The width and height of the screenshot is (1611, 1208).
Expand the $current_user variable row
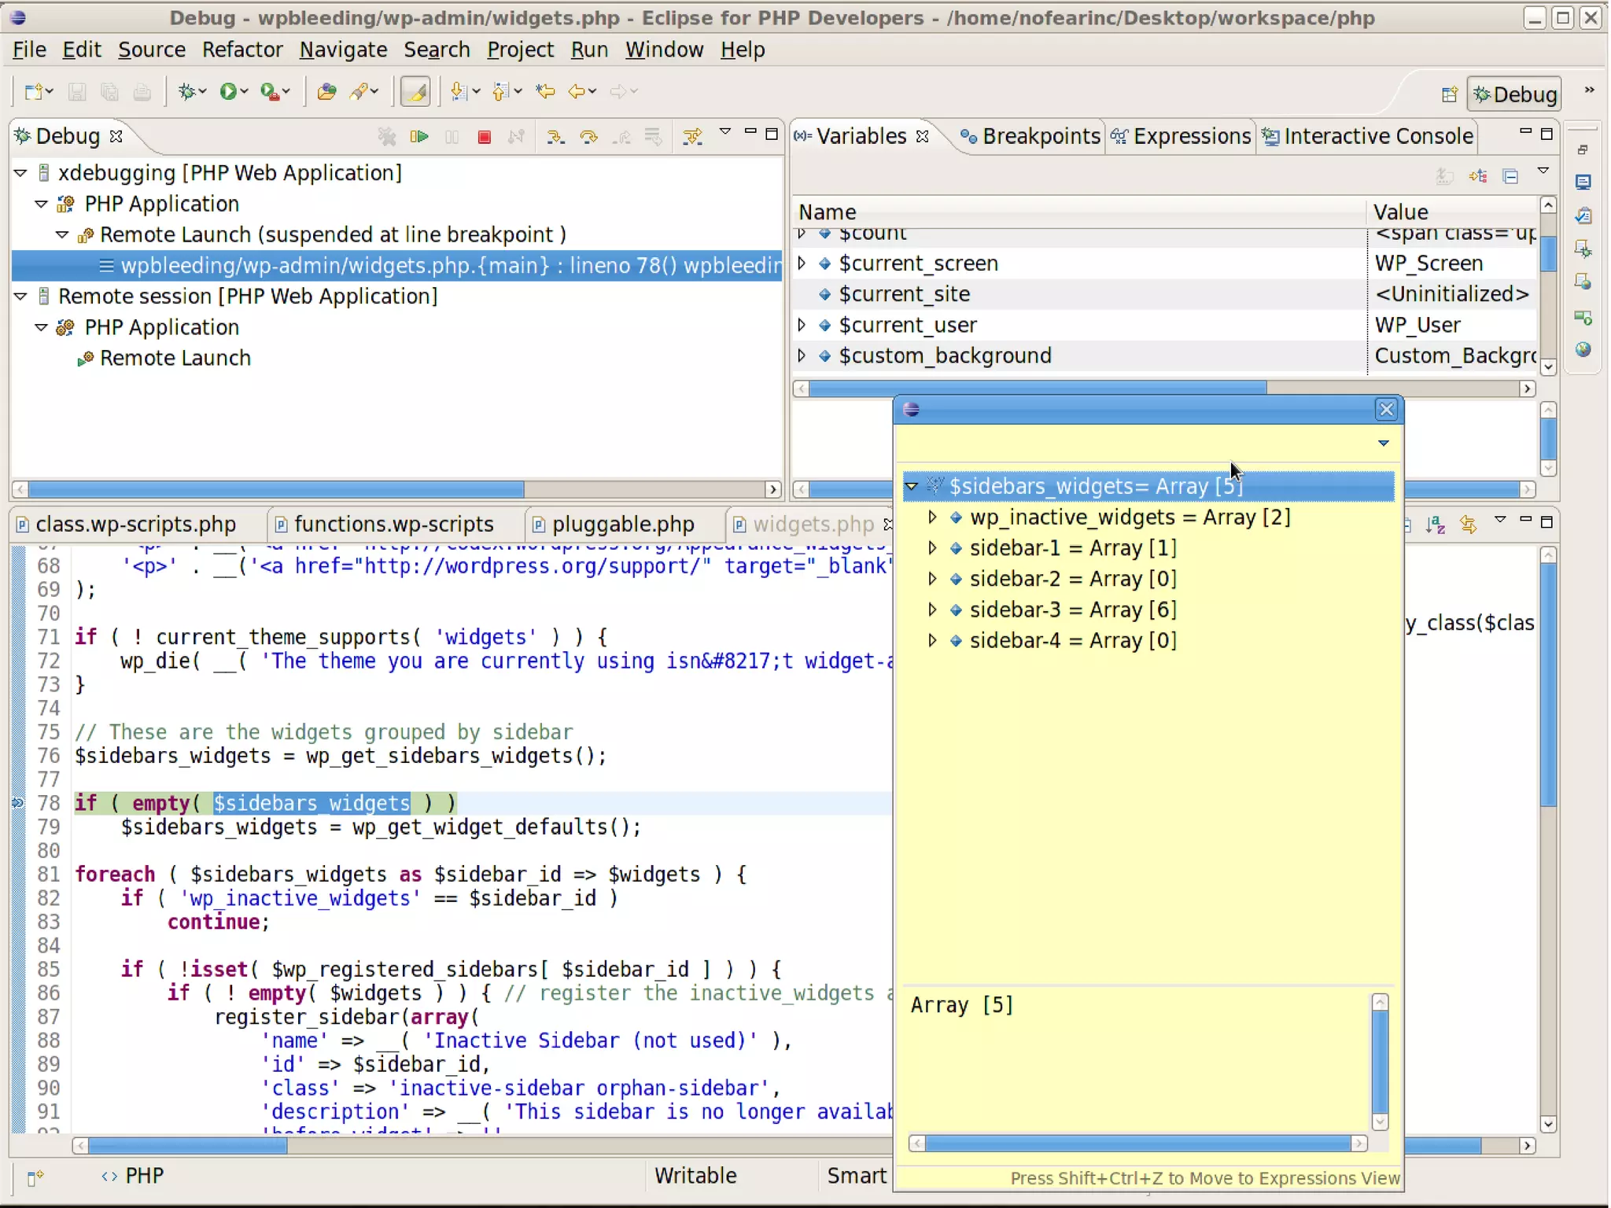click(x=802, y=325)
